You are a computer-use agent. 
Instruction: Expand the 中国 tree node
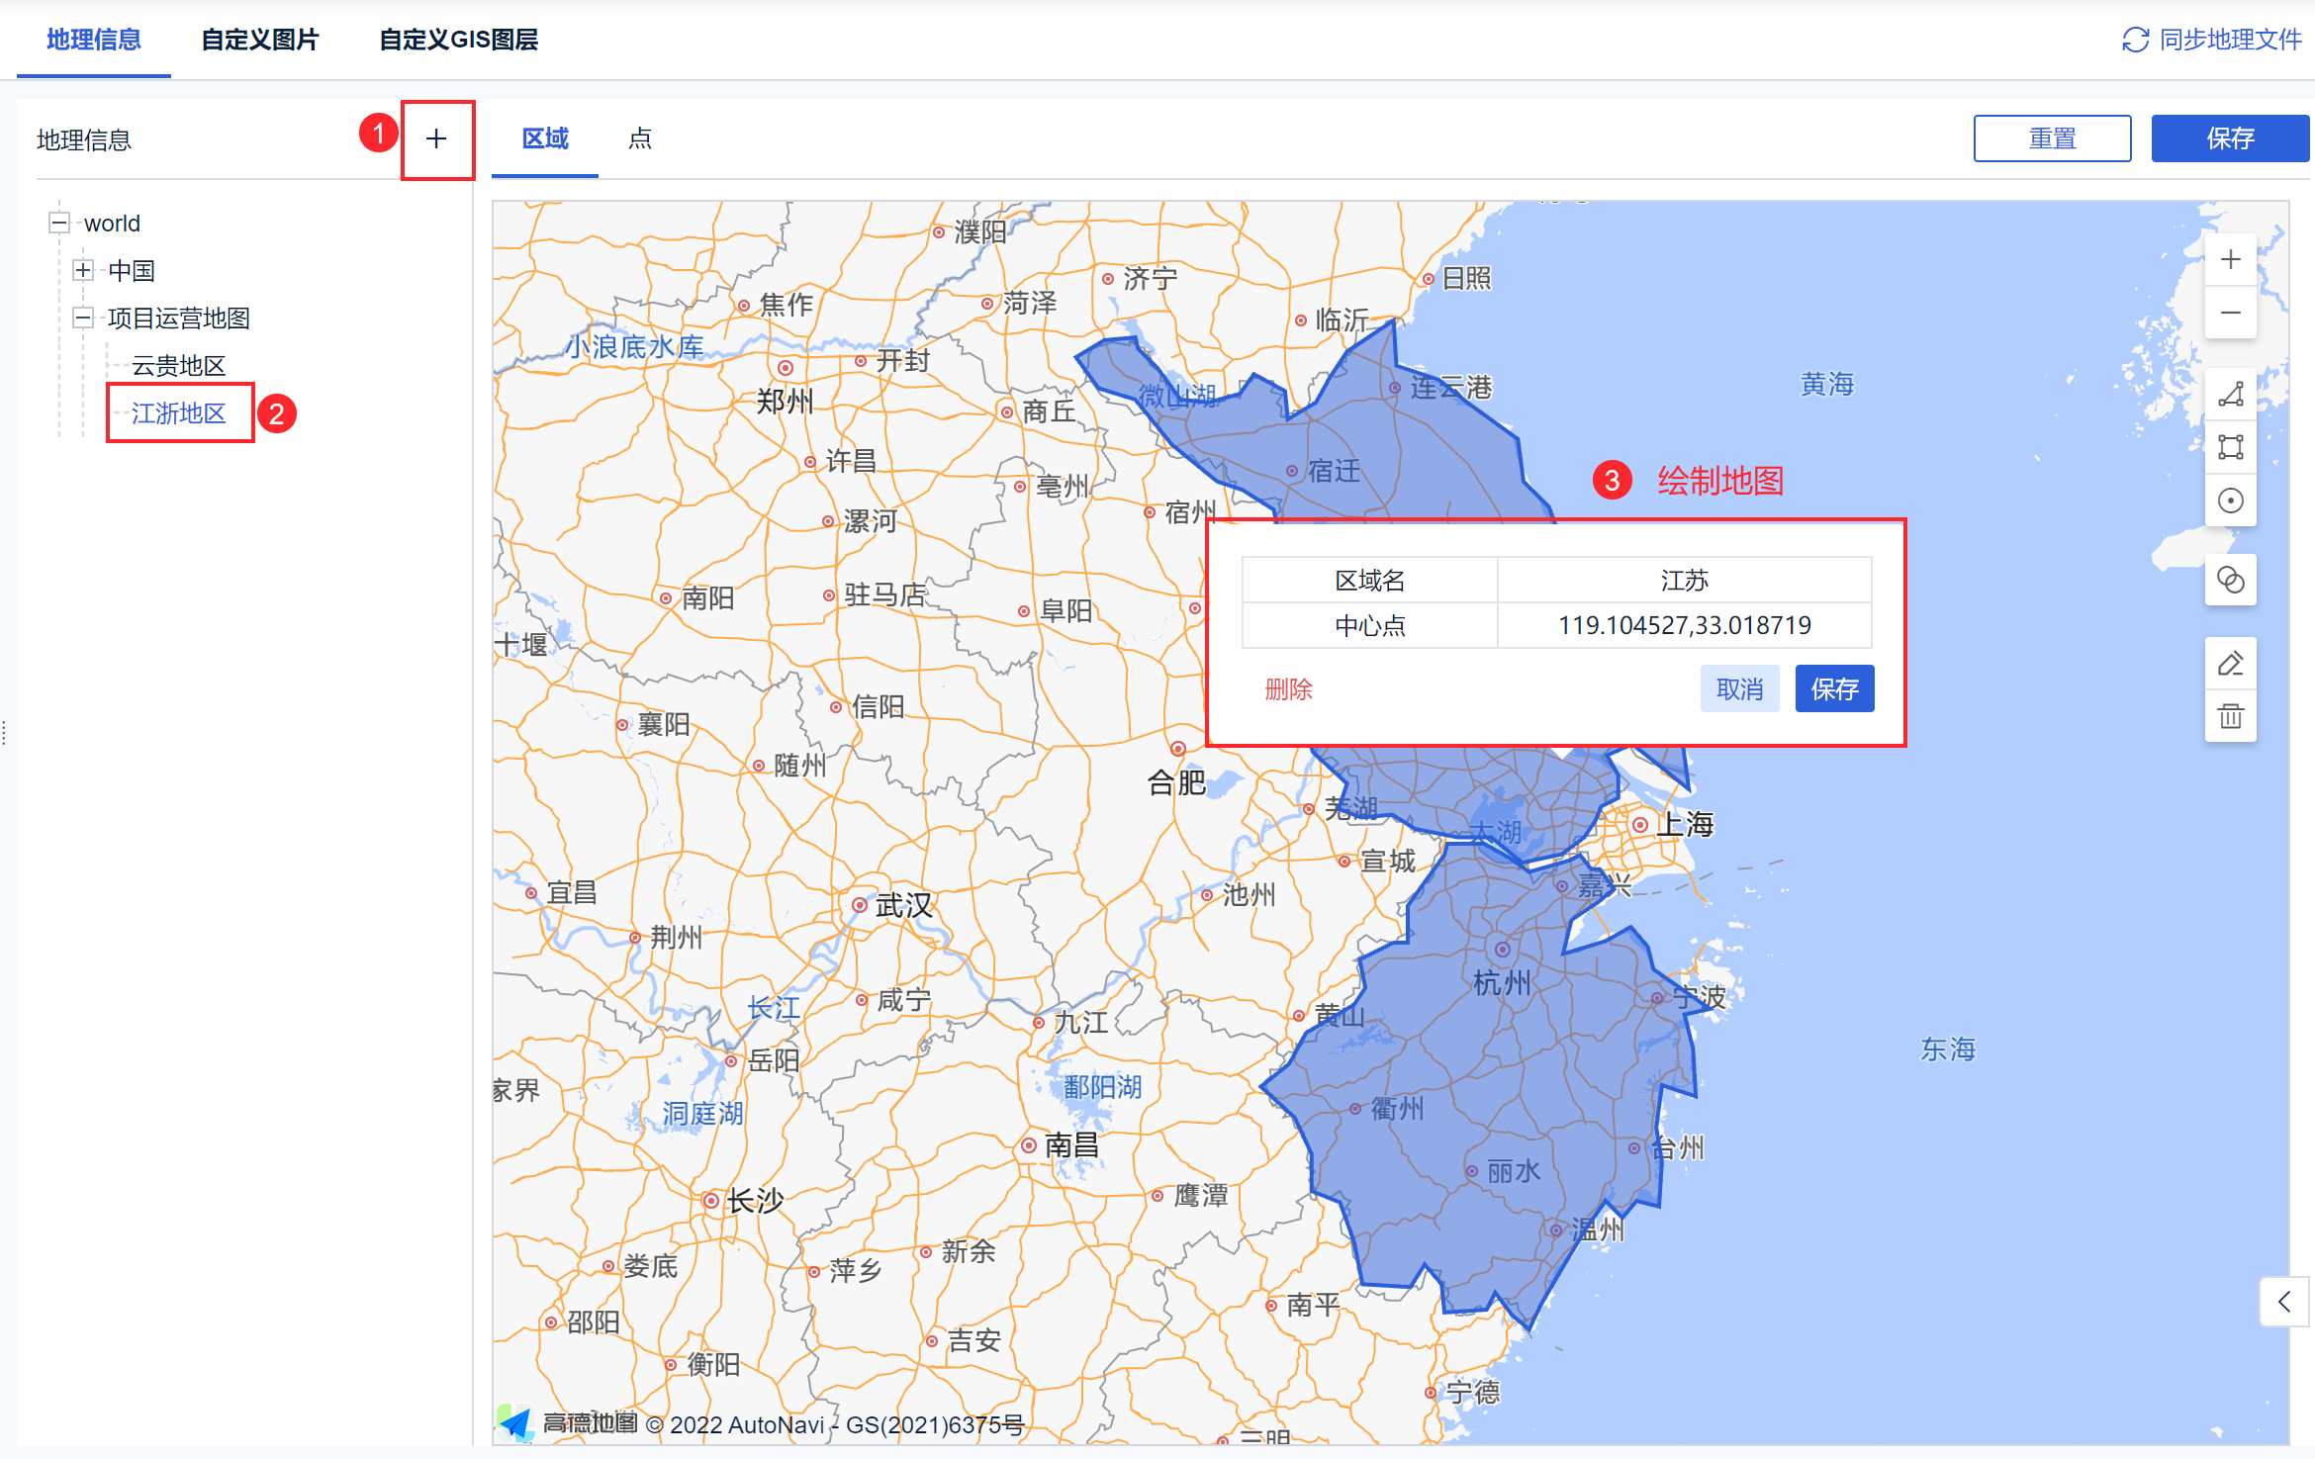tap(83, 270)
